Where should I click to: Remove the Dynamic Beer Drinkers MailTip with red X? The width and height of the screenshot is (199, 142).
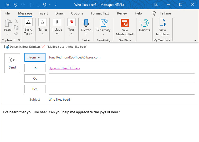43,47
